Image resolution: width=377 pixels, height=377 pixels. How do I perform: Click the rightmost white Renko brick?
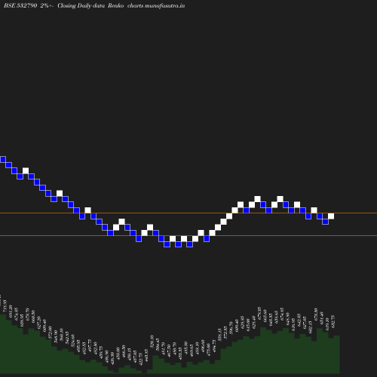click(x=331, y=216)
